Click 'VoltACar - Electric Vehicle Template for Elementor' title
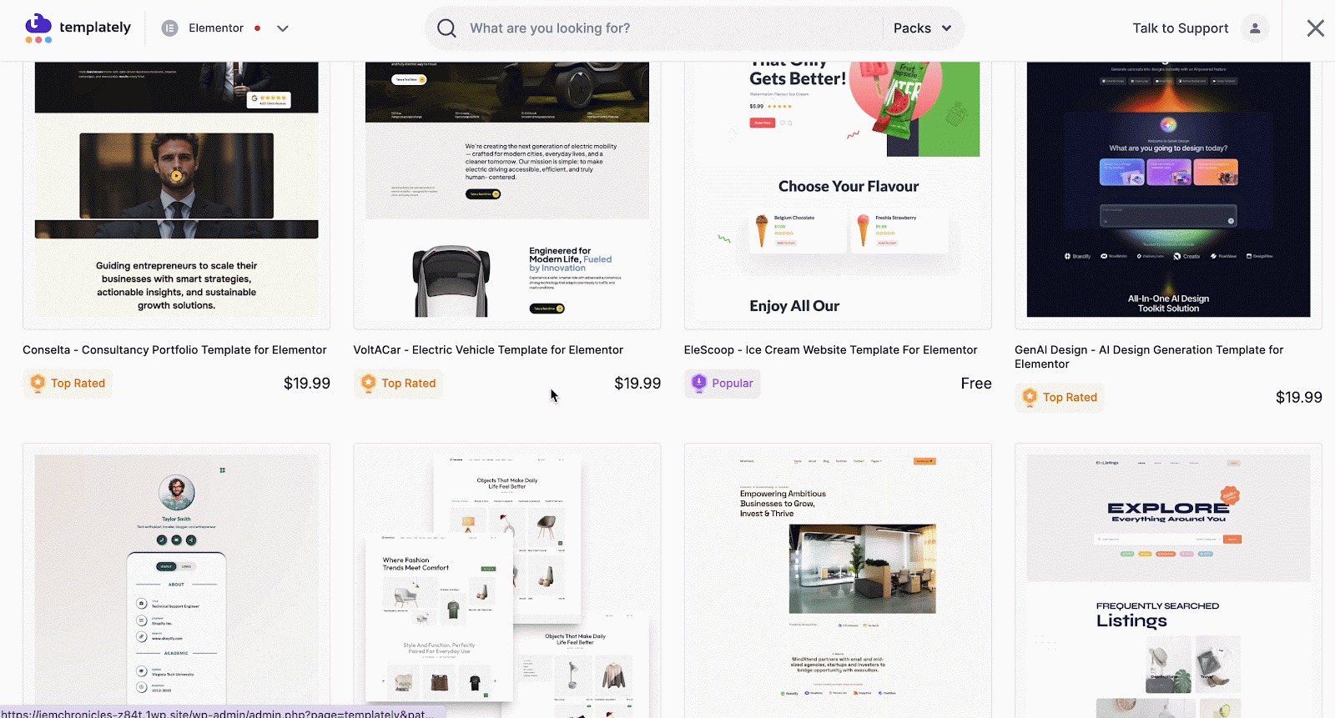 tap(488, 350)
